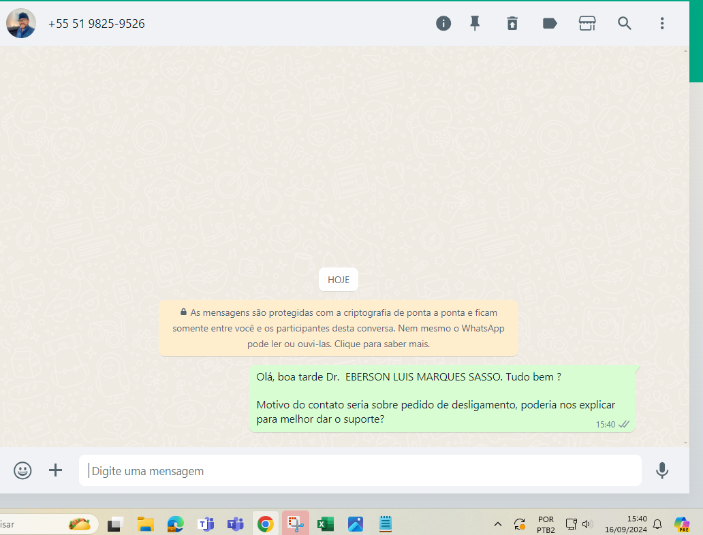Show hidden system tray icons chevron
Image resolution: width=703 pixels, height=535 pixels.
[x=498, y=524]
